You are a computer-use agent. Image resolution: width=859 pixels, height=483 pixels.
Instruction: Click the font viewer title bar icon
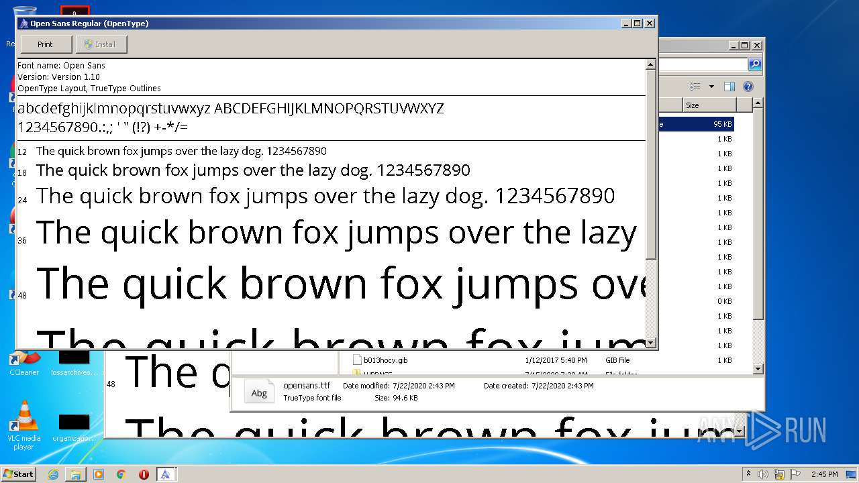pos(23,23)
